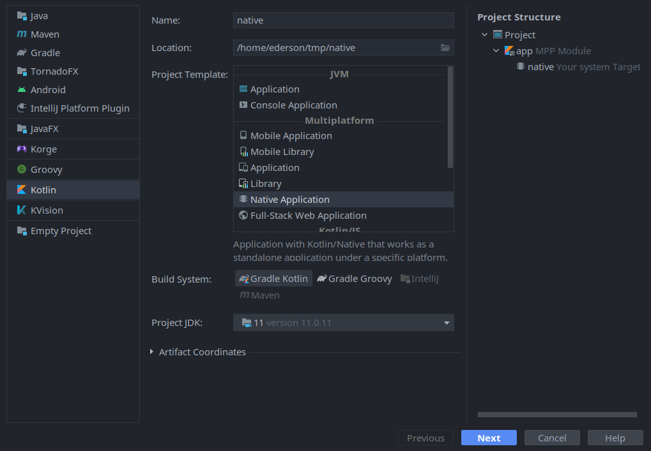The image size is (651, 451).
Task: Click the IntelliJ Platform Plugin icon
Action: (x=22, y=108)
